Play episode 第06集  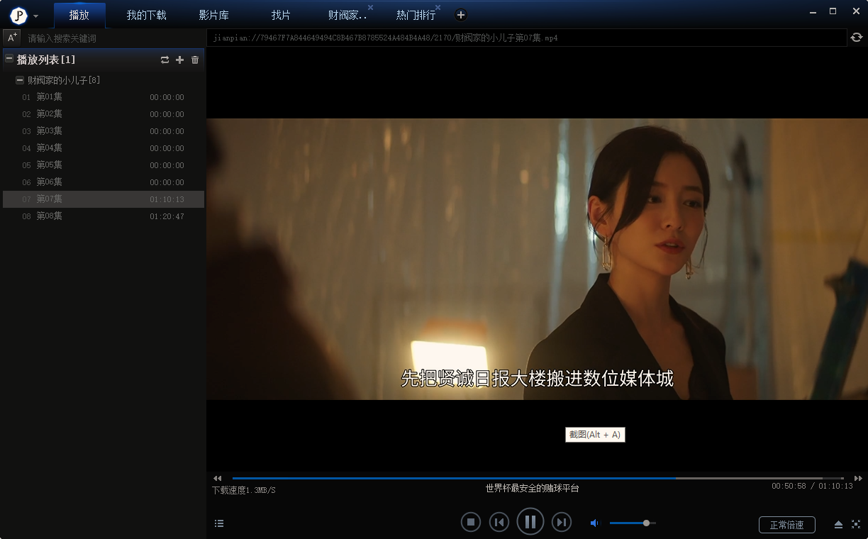tap(103, 182)
